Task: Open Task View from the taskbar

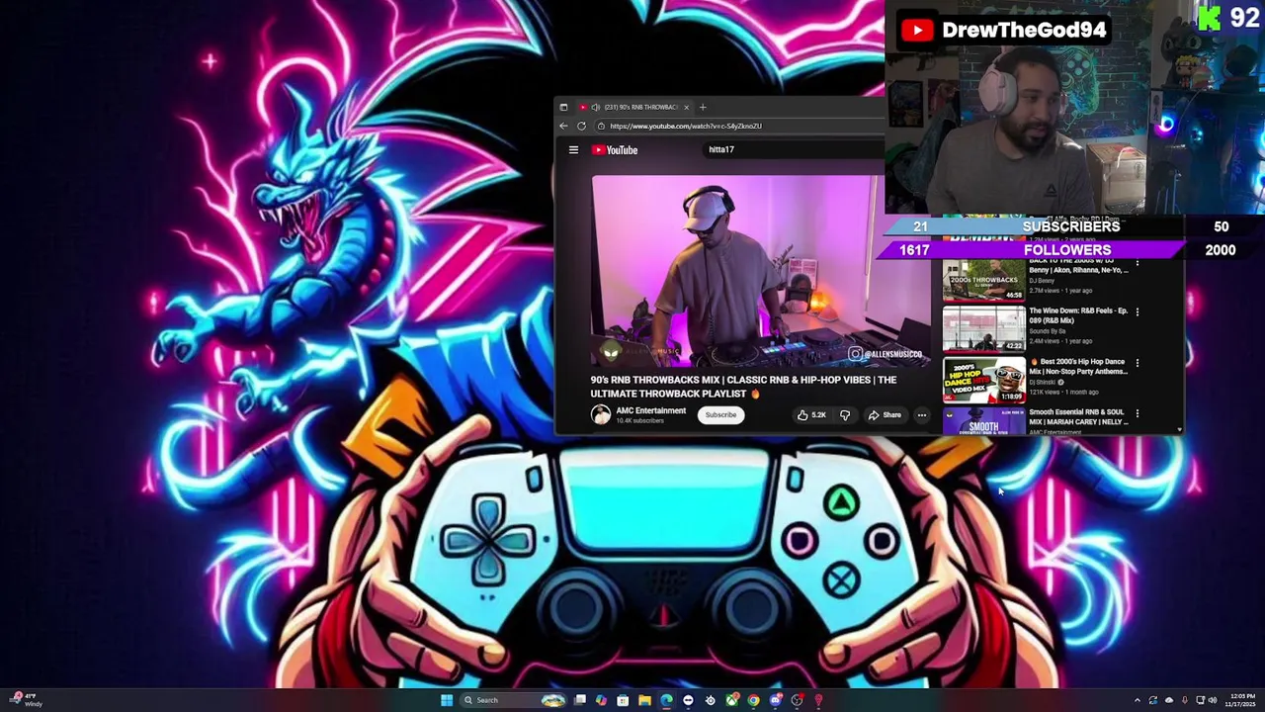Action: coord(580,700)
